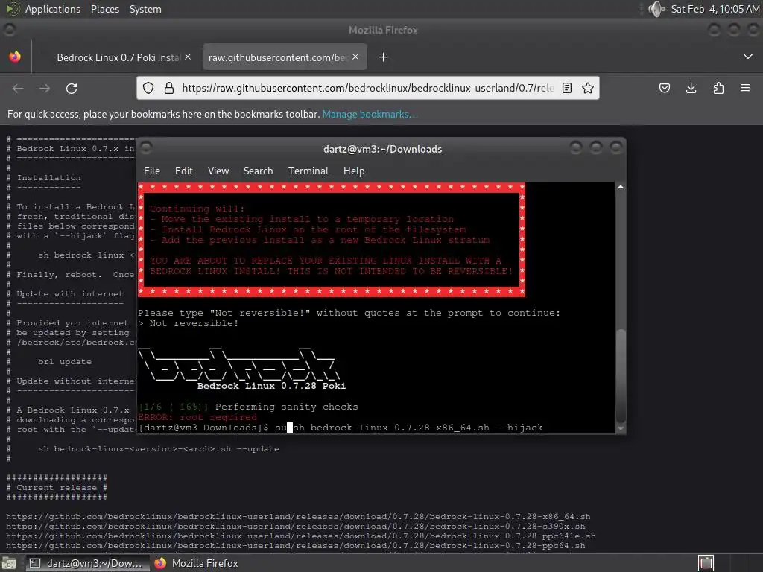This screenshot has width=763, height=572.
Task: Close the Bedrock Linux 0.7 Poki tab
Action: [188, 57]
